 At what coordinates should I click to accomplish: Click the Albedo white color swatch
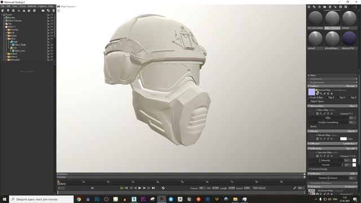coord(344,139)
